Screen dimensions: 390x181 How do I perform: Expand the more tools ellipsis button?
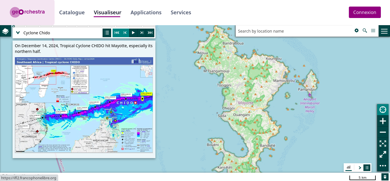pyautogui.click(x=383, y=166)
